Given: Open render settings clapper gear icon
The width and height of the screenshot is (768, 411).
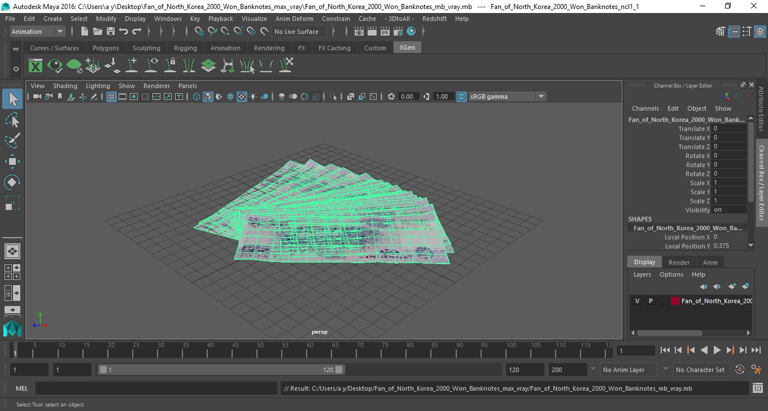Looking at the screenshot, I should (398, 32).
